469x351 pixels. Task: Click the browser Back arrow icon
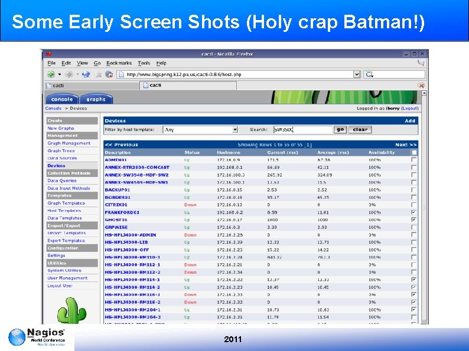(51, 74)
